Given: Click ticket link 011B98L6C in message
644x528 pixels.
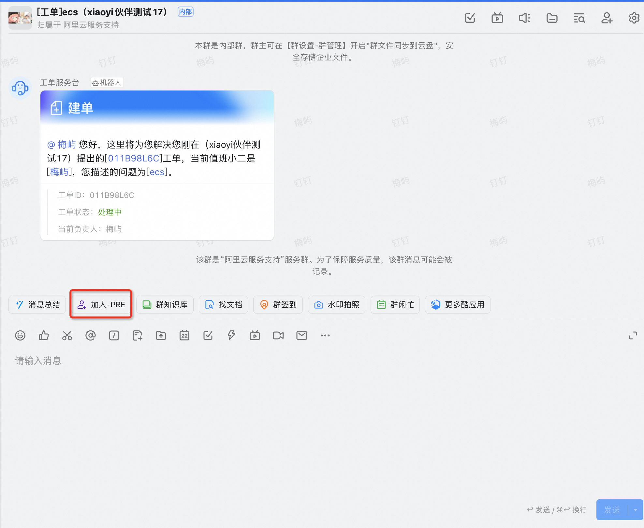Looking at the screenshot, I should (134, 159).
